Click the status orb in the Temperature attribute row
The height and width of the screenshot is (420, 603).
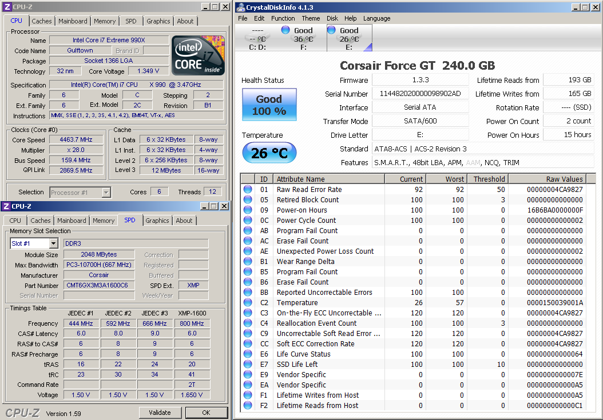(x=248, y=303)
